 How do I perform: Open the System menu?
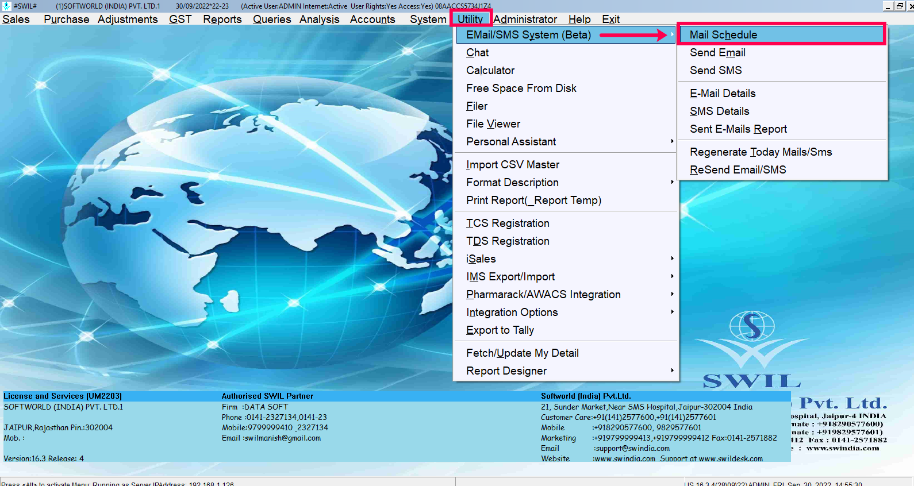click(x=428, y=19)
